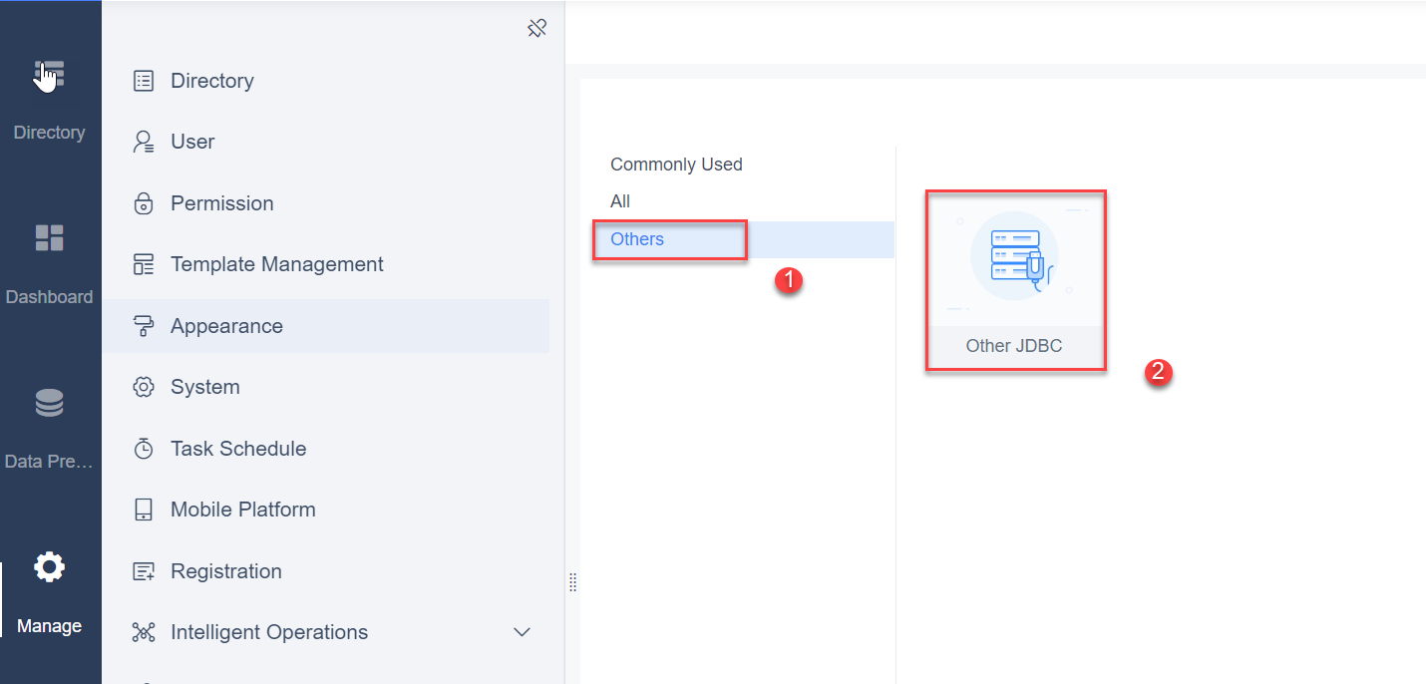This screenshot has height=684, width=1426.
Task: Choose the Other JDBC data source
Action: click(x=1015, y=279)
